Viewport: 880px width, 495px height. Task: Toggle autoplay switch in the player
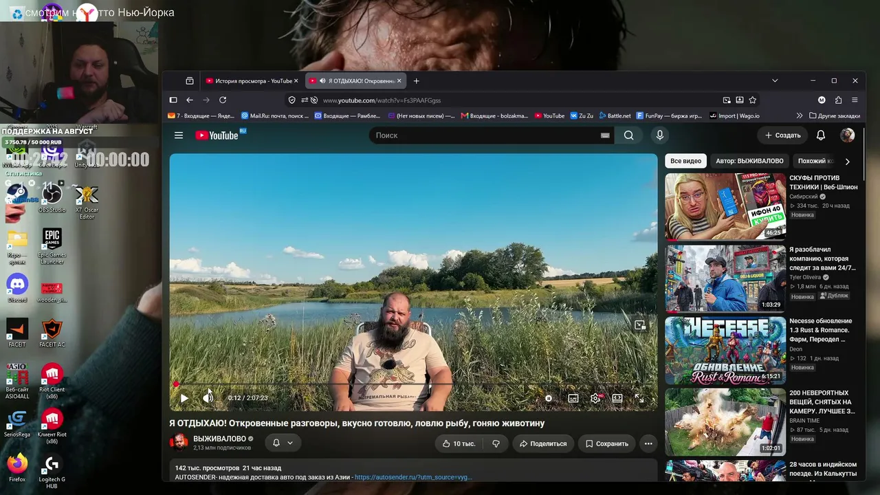tap(549, 398)
